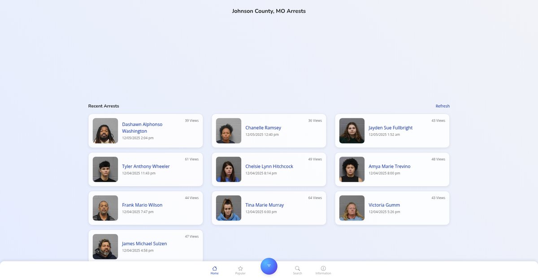The height and width of the screenshot is (278, 538).
Task: Click Frank Mario Wilson's mugshot thumbnail
Action: (x=105, y=208)
